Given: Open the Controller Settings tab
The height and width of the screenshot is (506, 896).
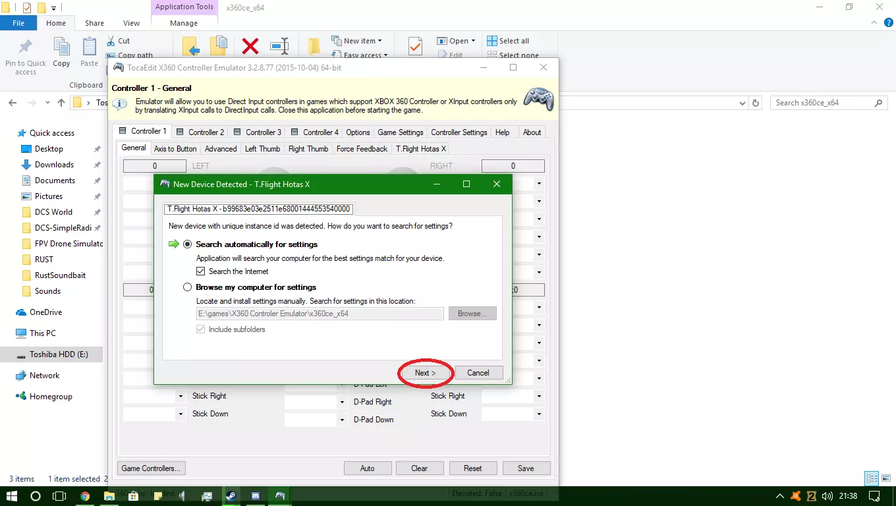Looking at the screenshot, I should coord(459,132).
